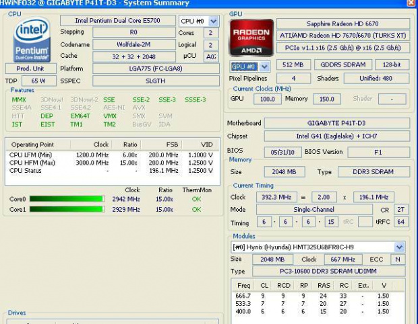The width and height of the screenshot is (418, 324).
Task: Click the GIGABYTE P41T-D3 motherboard field
Action: pyautogui.click(x=336, y=123)
